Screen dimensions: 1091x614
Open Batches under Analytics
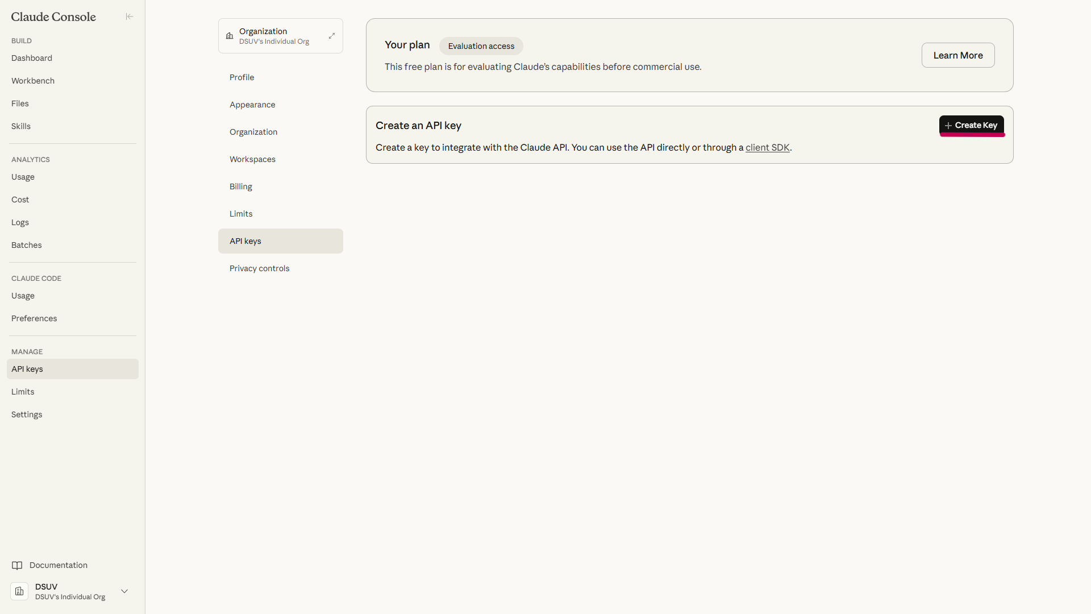click(27, 245)
